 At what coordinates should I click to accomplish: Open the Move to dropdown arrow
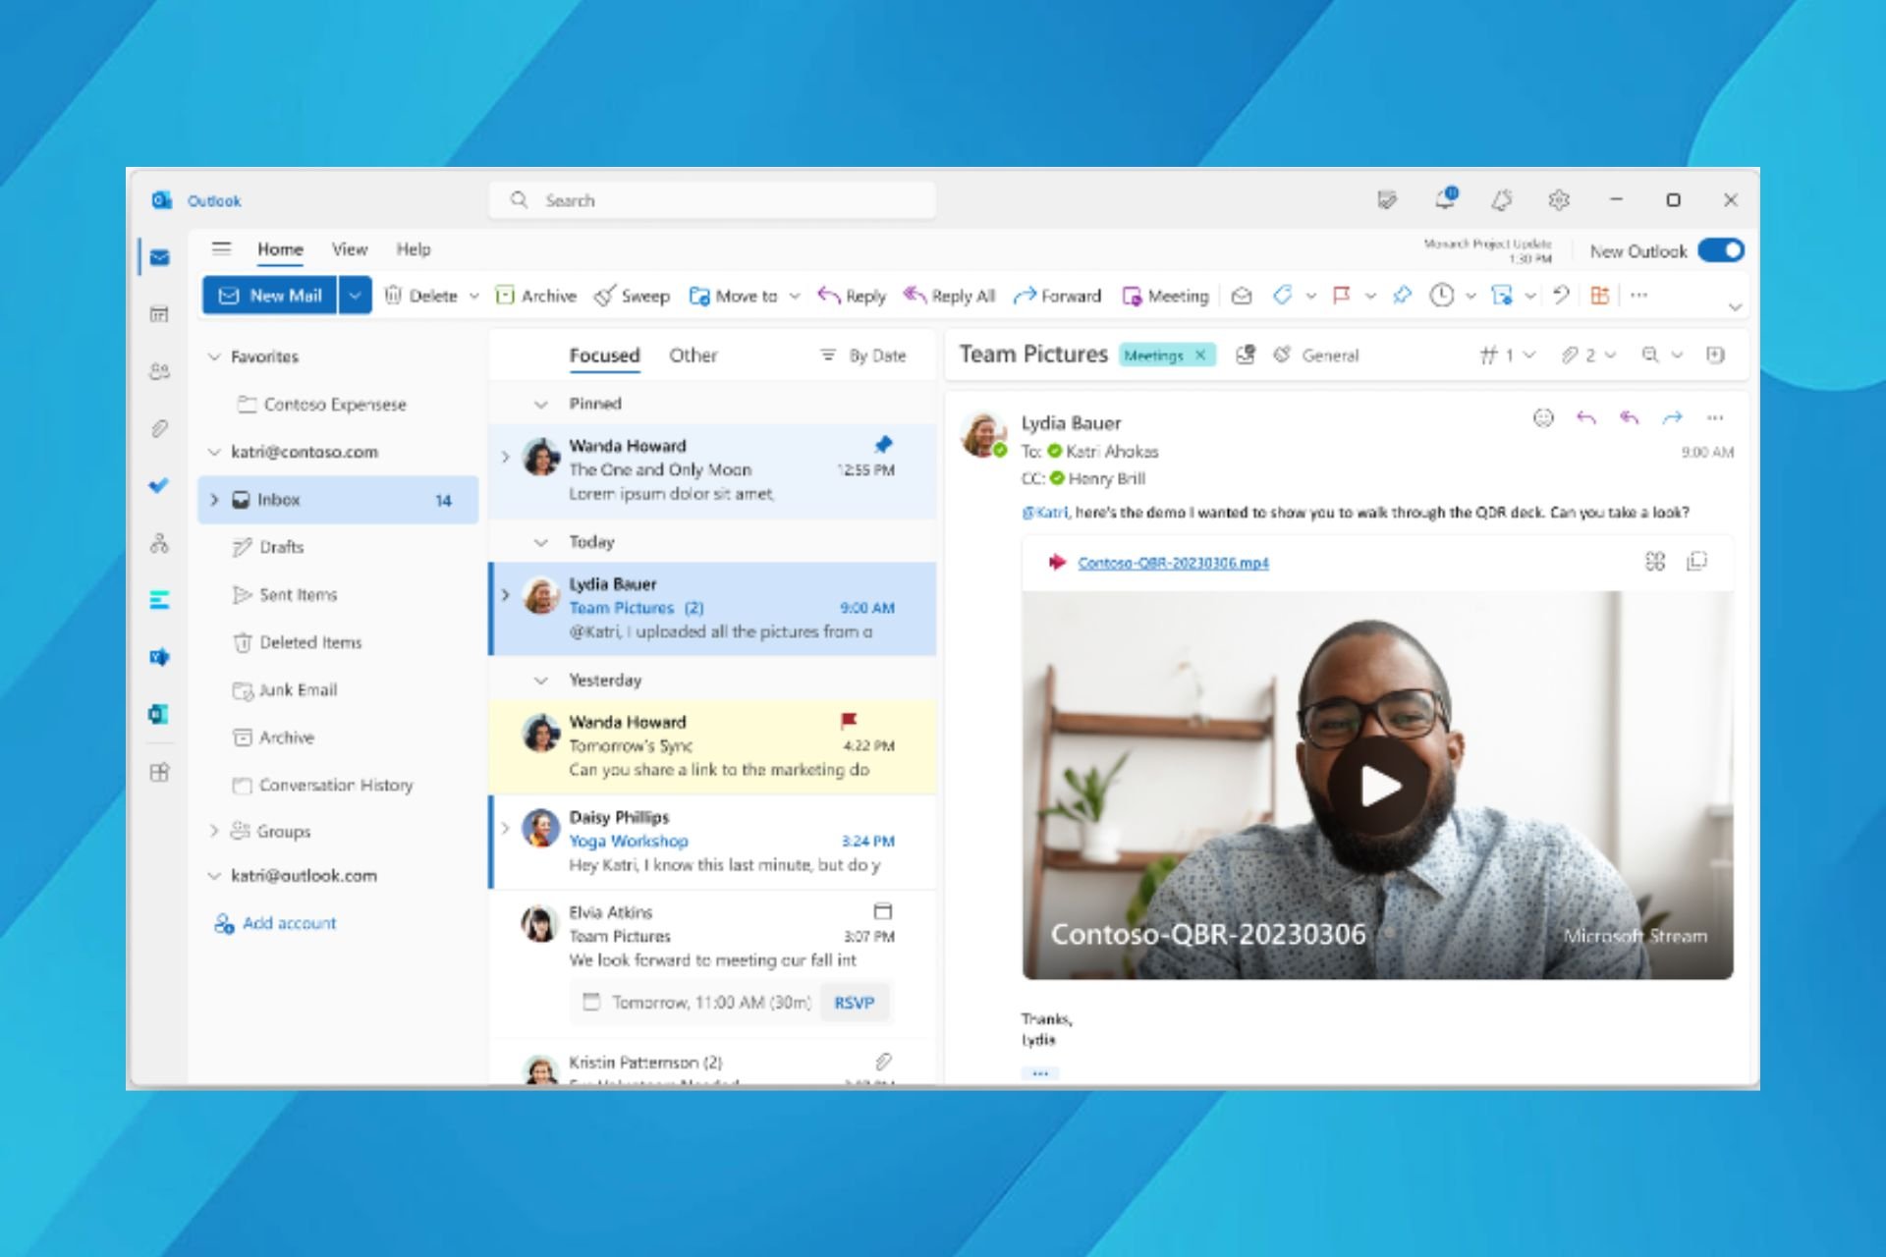tap(794, 296)
